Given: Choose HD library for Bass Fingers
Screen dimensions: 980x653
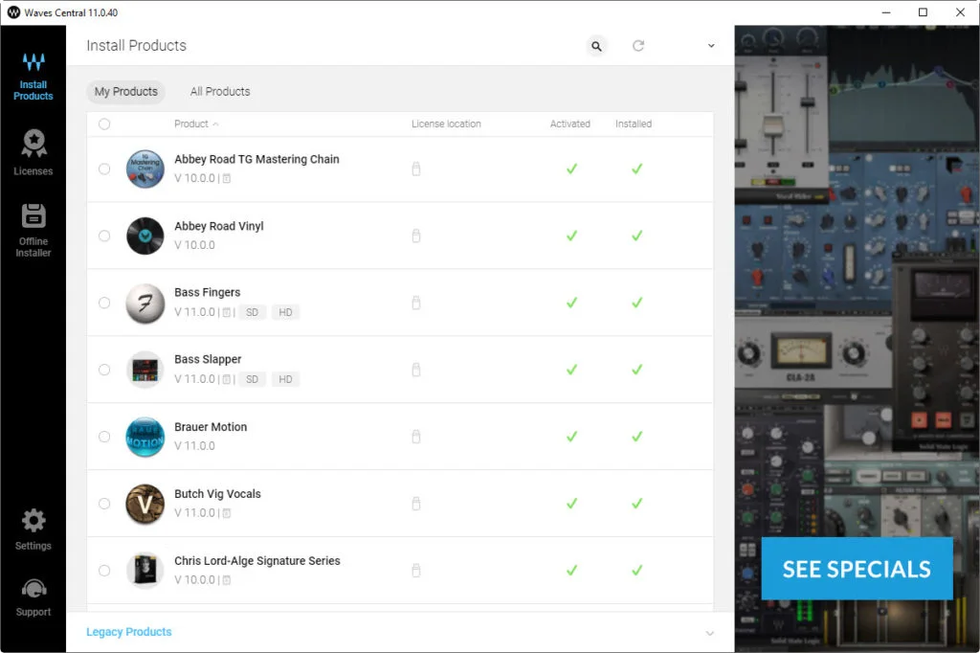Looking at the screenshot, I should tap(285, 312).
